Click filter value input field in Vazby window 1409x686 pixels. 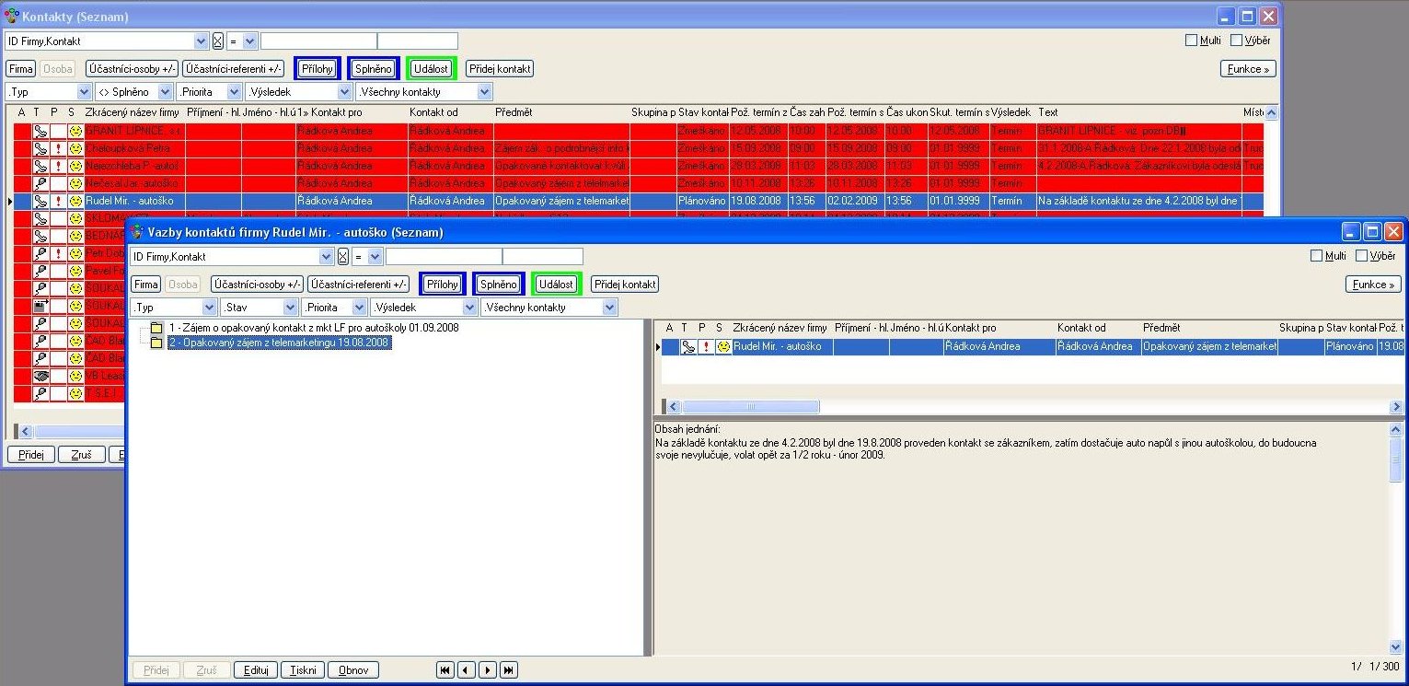[444, 257]
